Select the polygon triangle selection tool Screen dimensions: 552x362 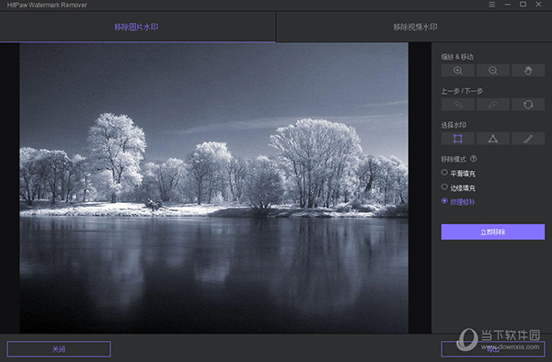(x=493, y=139)
